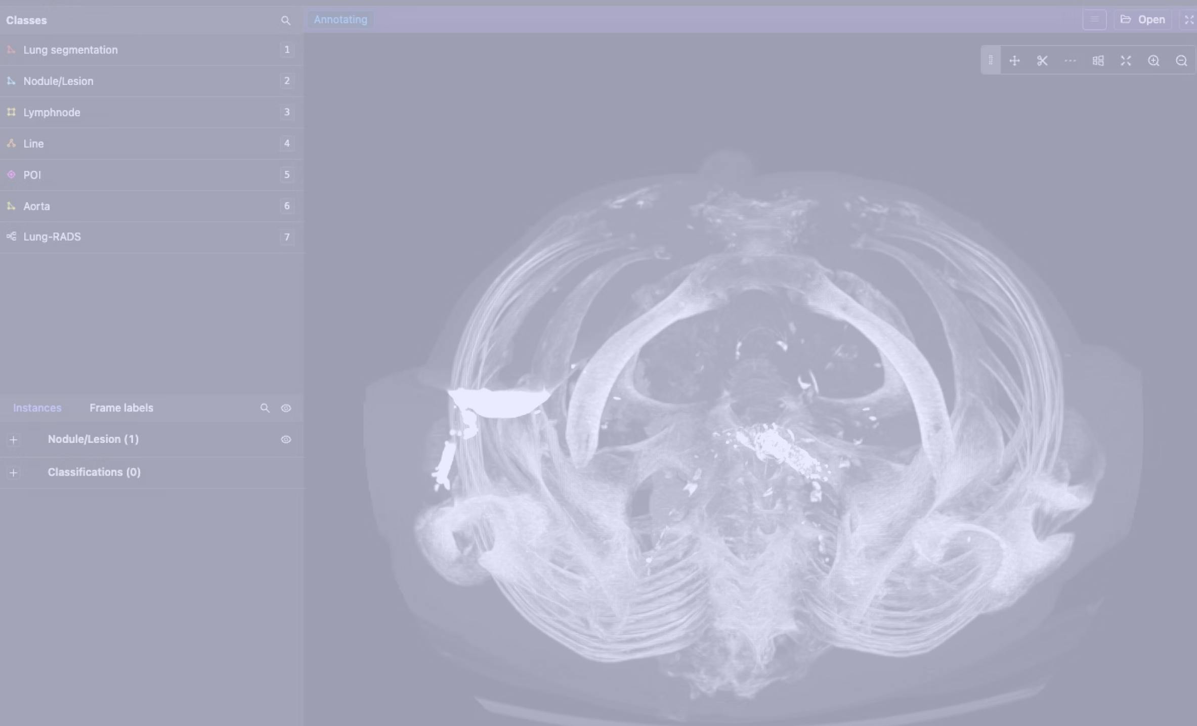Click the Lung segmentation polygon icon
Viewport: 1197px width, 726px height.
pos(11,50)
